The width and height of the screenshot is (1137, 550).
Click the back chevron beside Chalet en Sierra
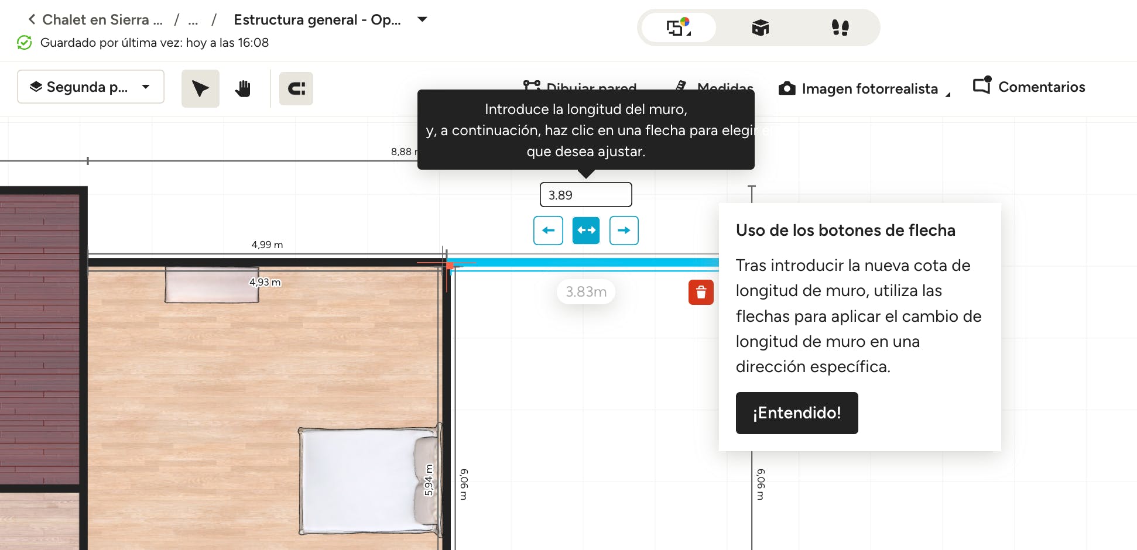[x=32, y=19]
